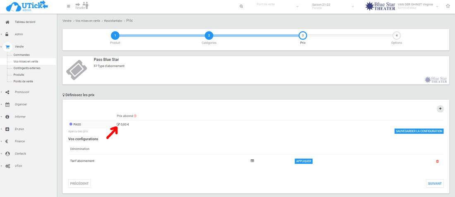Expand the Promouvoir sidebar section

tap(22, 92)
